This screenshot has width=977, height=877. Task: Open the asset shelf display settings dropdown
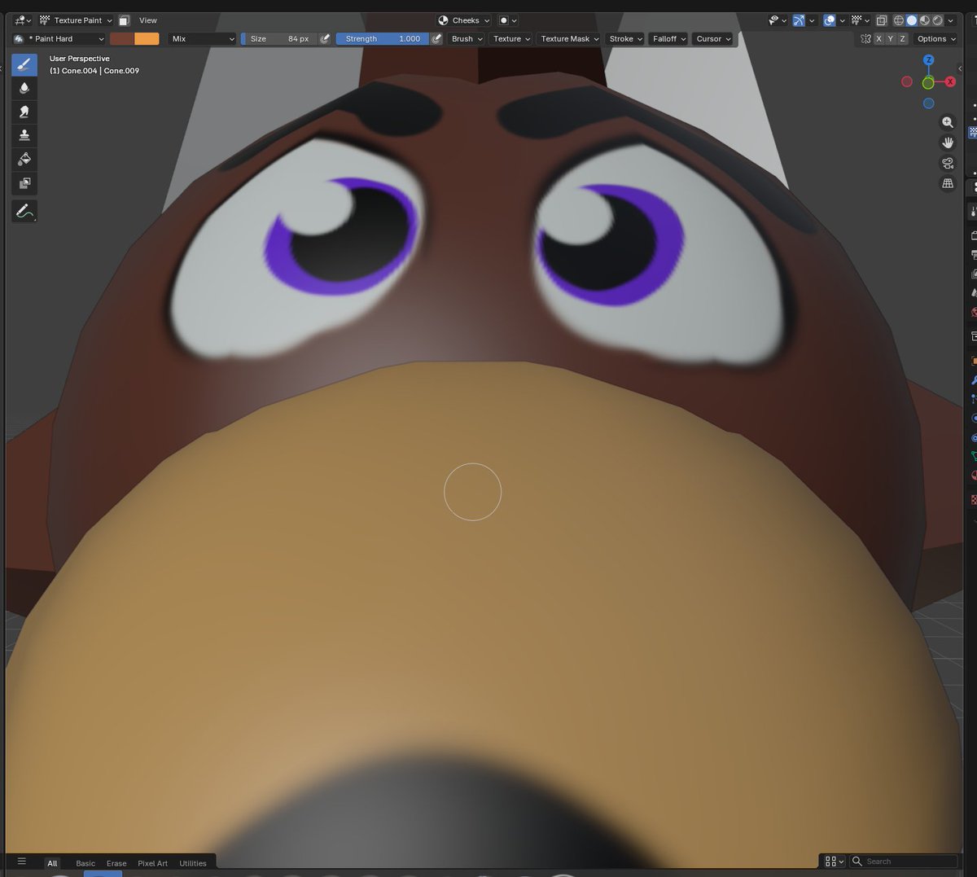tap(835, 861)
